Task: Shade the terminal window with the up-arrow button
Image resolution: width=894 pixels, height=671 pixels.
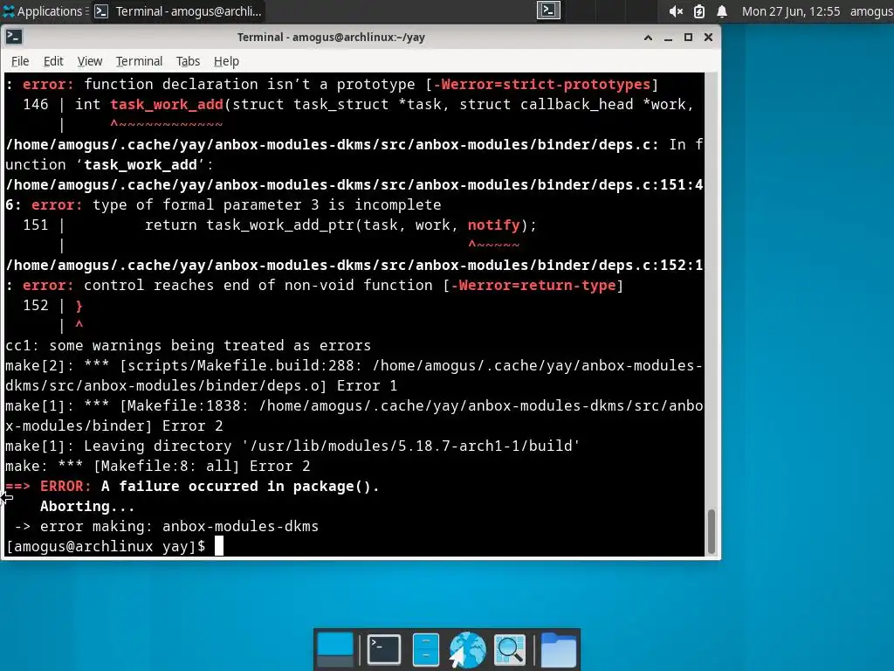Action: tap(648, 38)
